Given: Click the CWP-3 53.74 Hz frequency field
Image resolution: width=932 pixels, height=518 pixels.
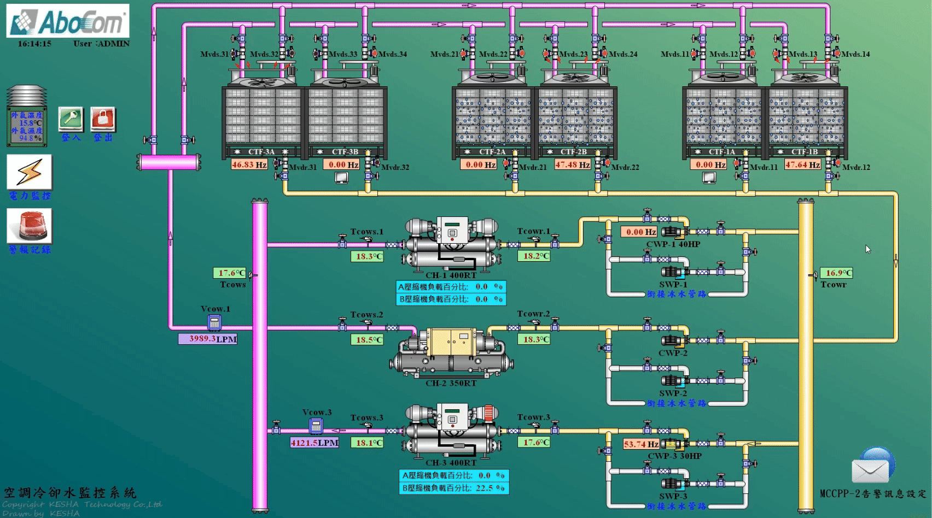Looking at the screenshot, I should [x=641, y=444].
